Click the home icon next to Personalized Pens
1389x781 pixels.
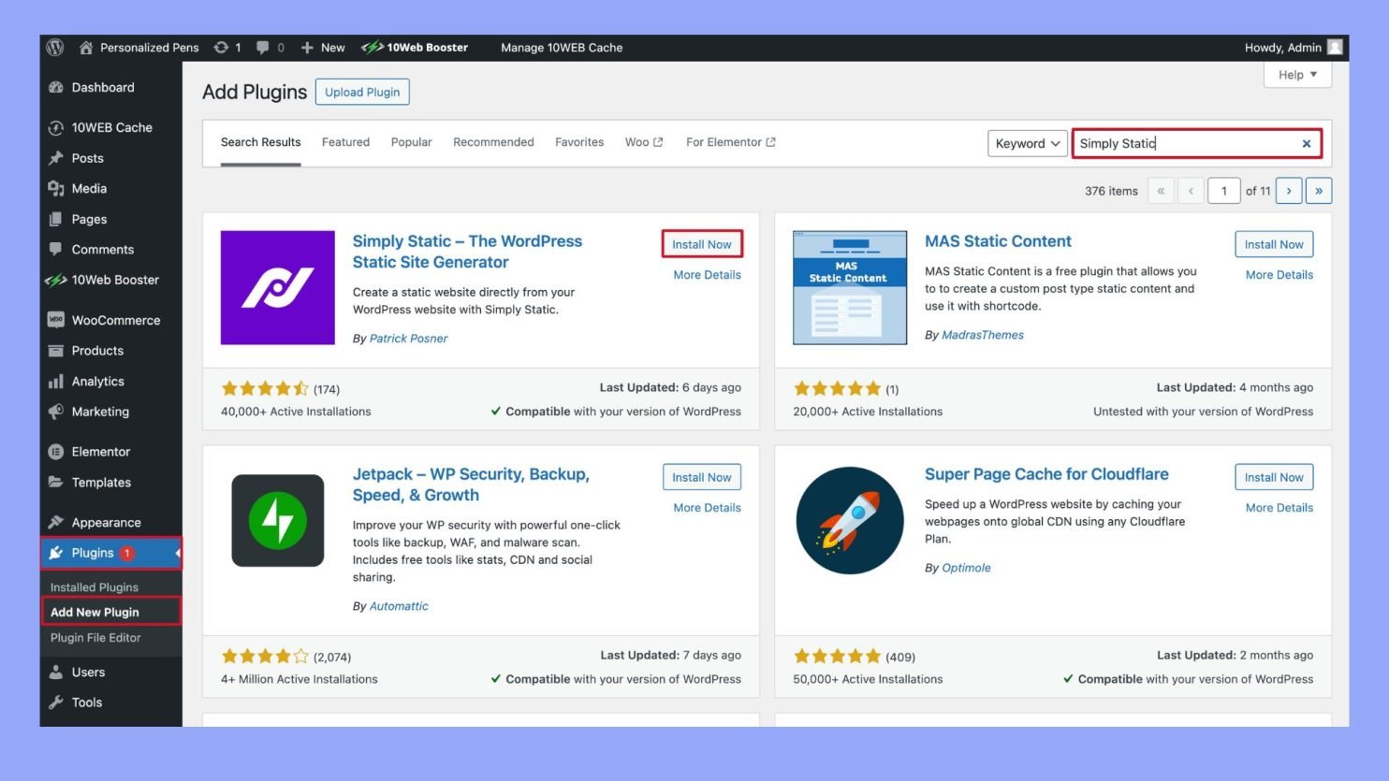pos(85,47)
